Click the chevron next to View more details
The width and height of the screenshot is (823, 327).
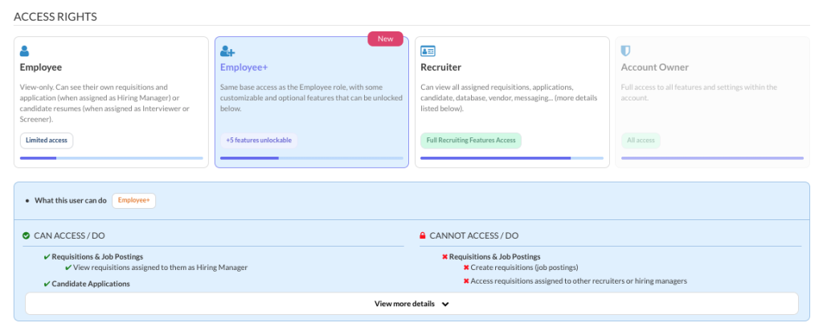point(445,305)
